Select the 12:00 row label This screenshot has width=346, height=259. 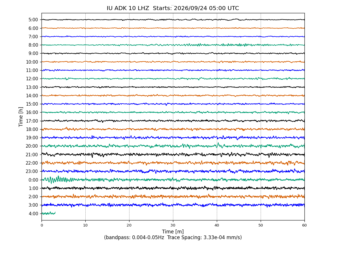click(x=32, y=79)
